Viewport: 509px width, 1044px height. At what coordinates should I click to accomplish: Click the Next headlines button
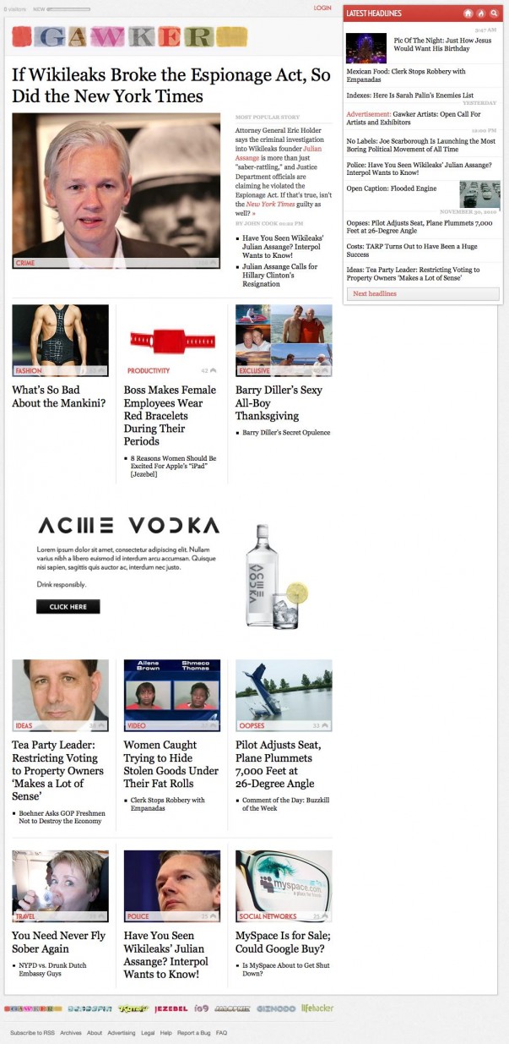422,293
